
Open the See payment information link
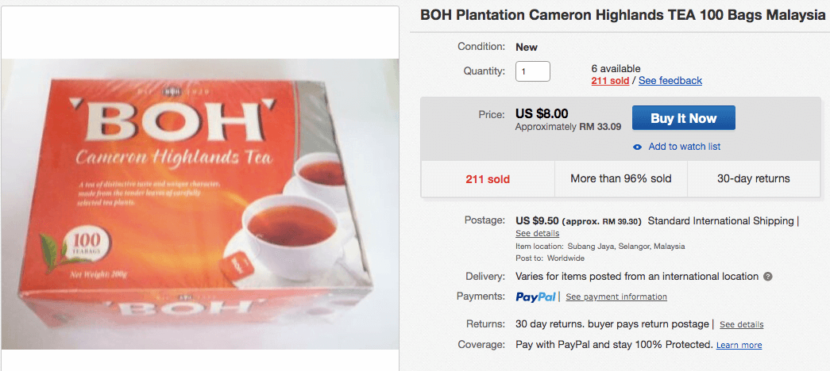coord(616,297)
